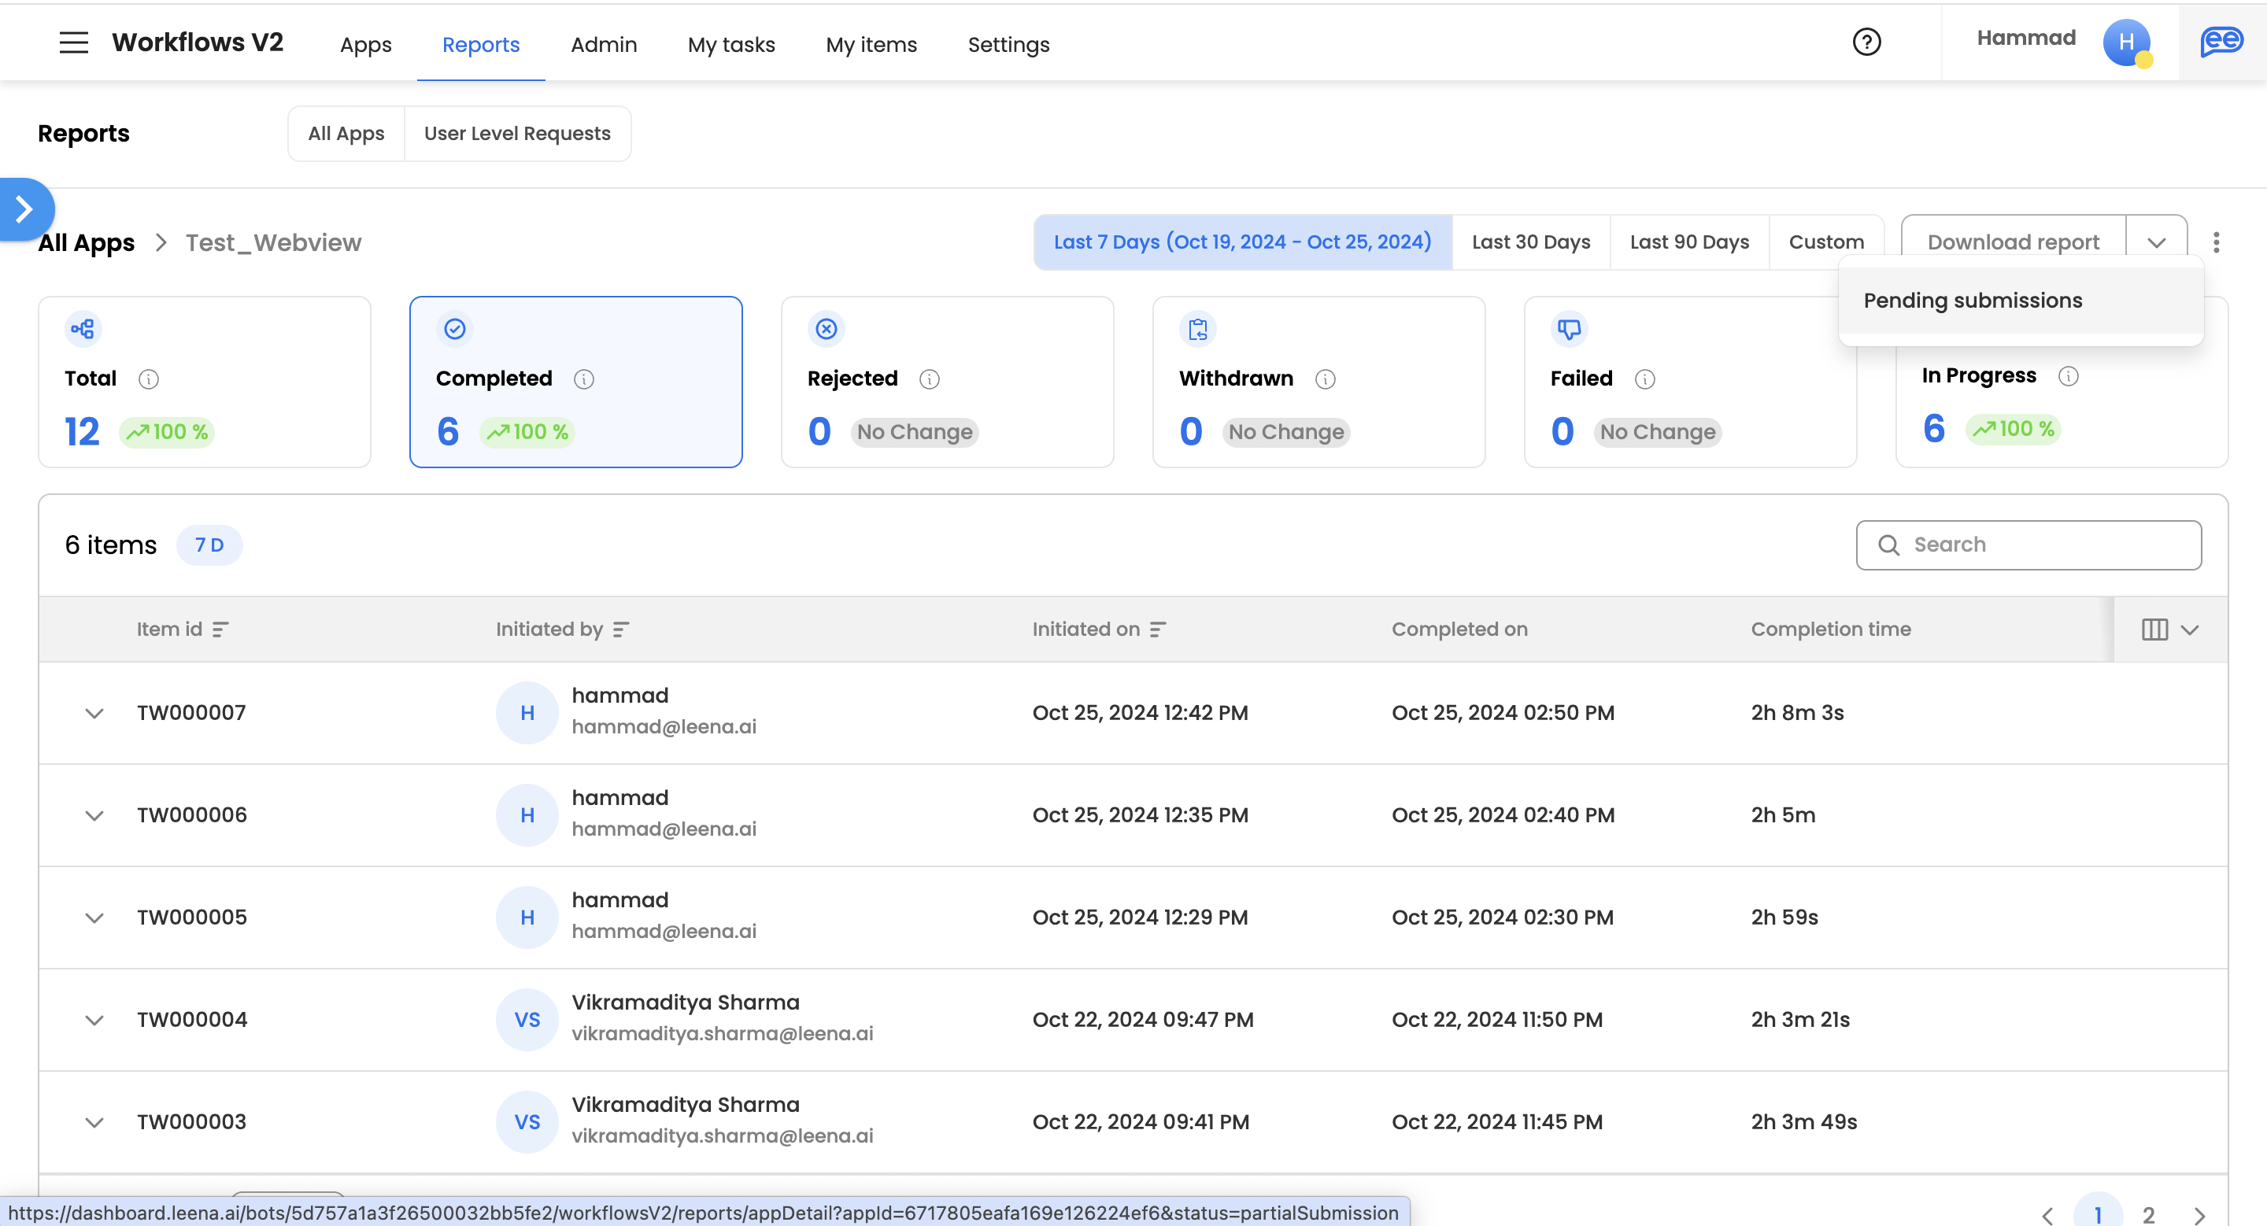Click info icon next to Completed
The image size is (2267, 1226).
(583, 379)
